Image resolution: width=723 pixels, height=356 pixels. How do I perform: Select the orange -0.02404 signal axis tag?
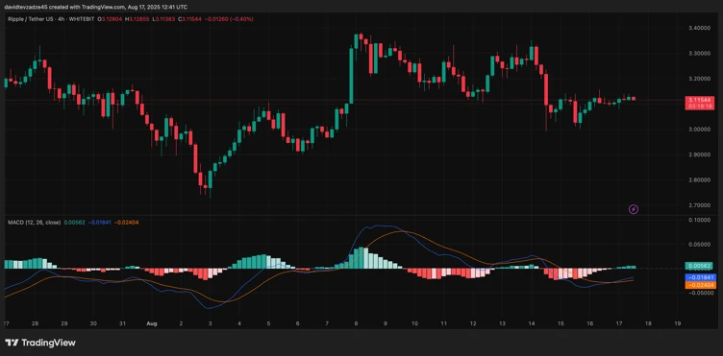pos(700,285)
